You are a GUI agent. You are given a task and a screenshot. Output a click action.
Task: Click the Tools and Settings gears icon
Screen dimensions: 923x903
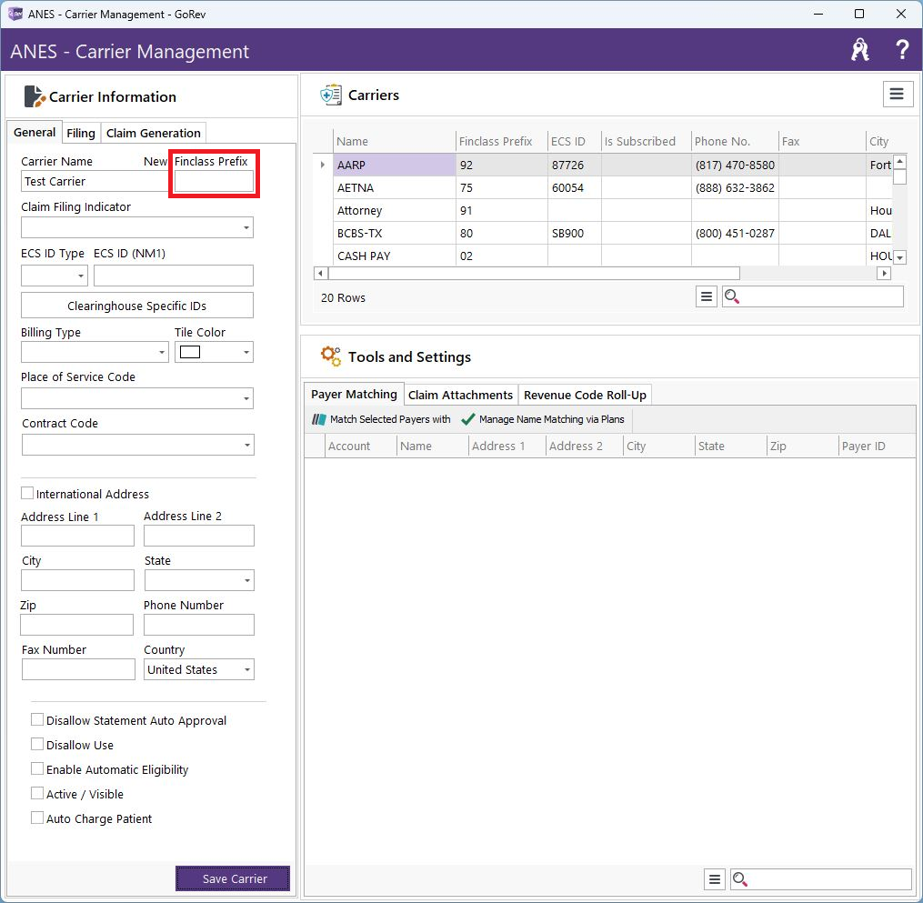tap(331, 356)
